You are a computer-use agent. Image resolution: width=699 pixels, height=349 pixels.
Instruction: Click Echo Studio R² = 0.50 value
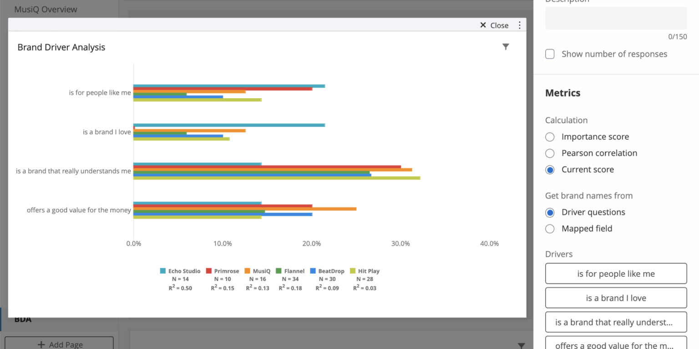point(180,288)
